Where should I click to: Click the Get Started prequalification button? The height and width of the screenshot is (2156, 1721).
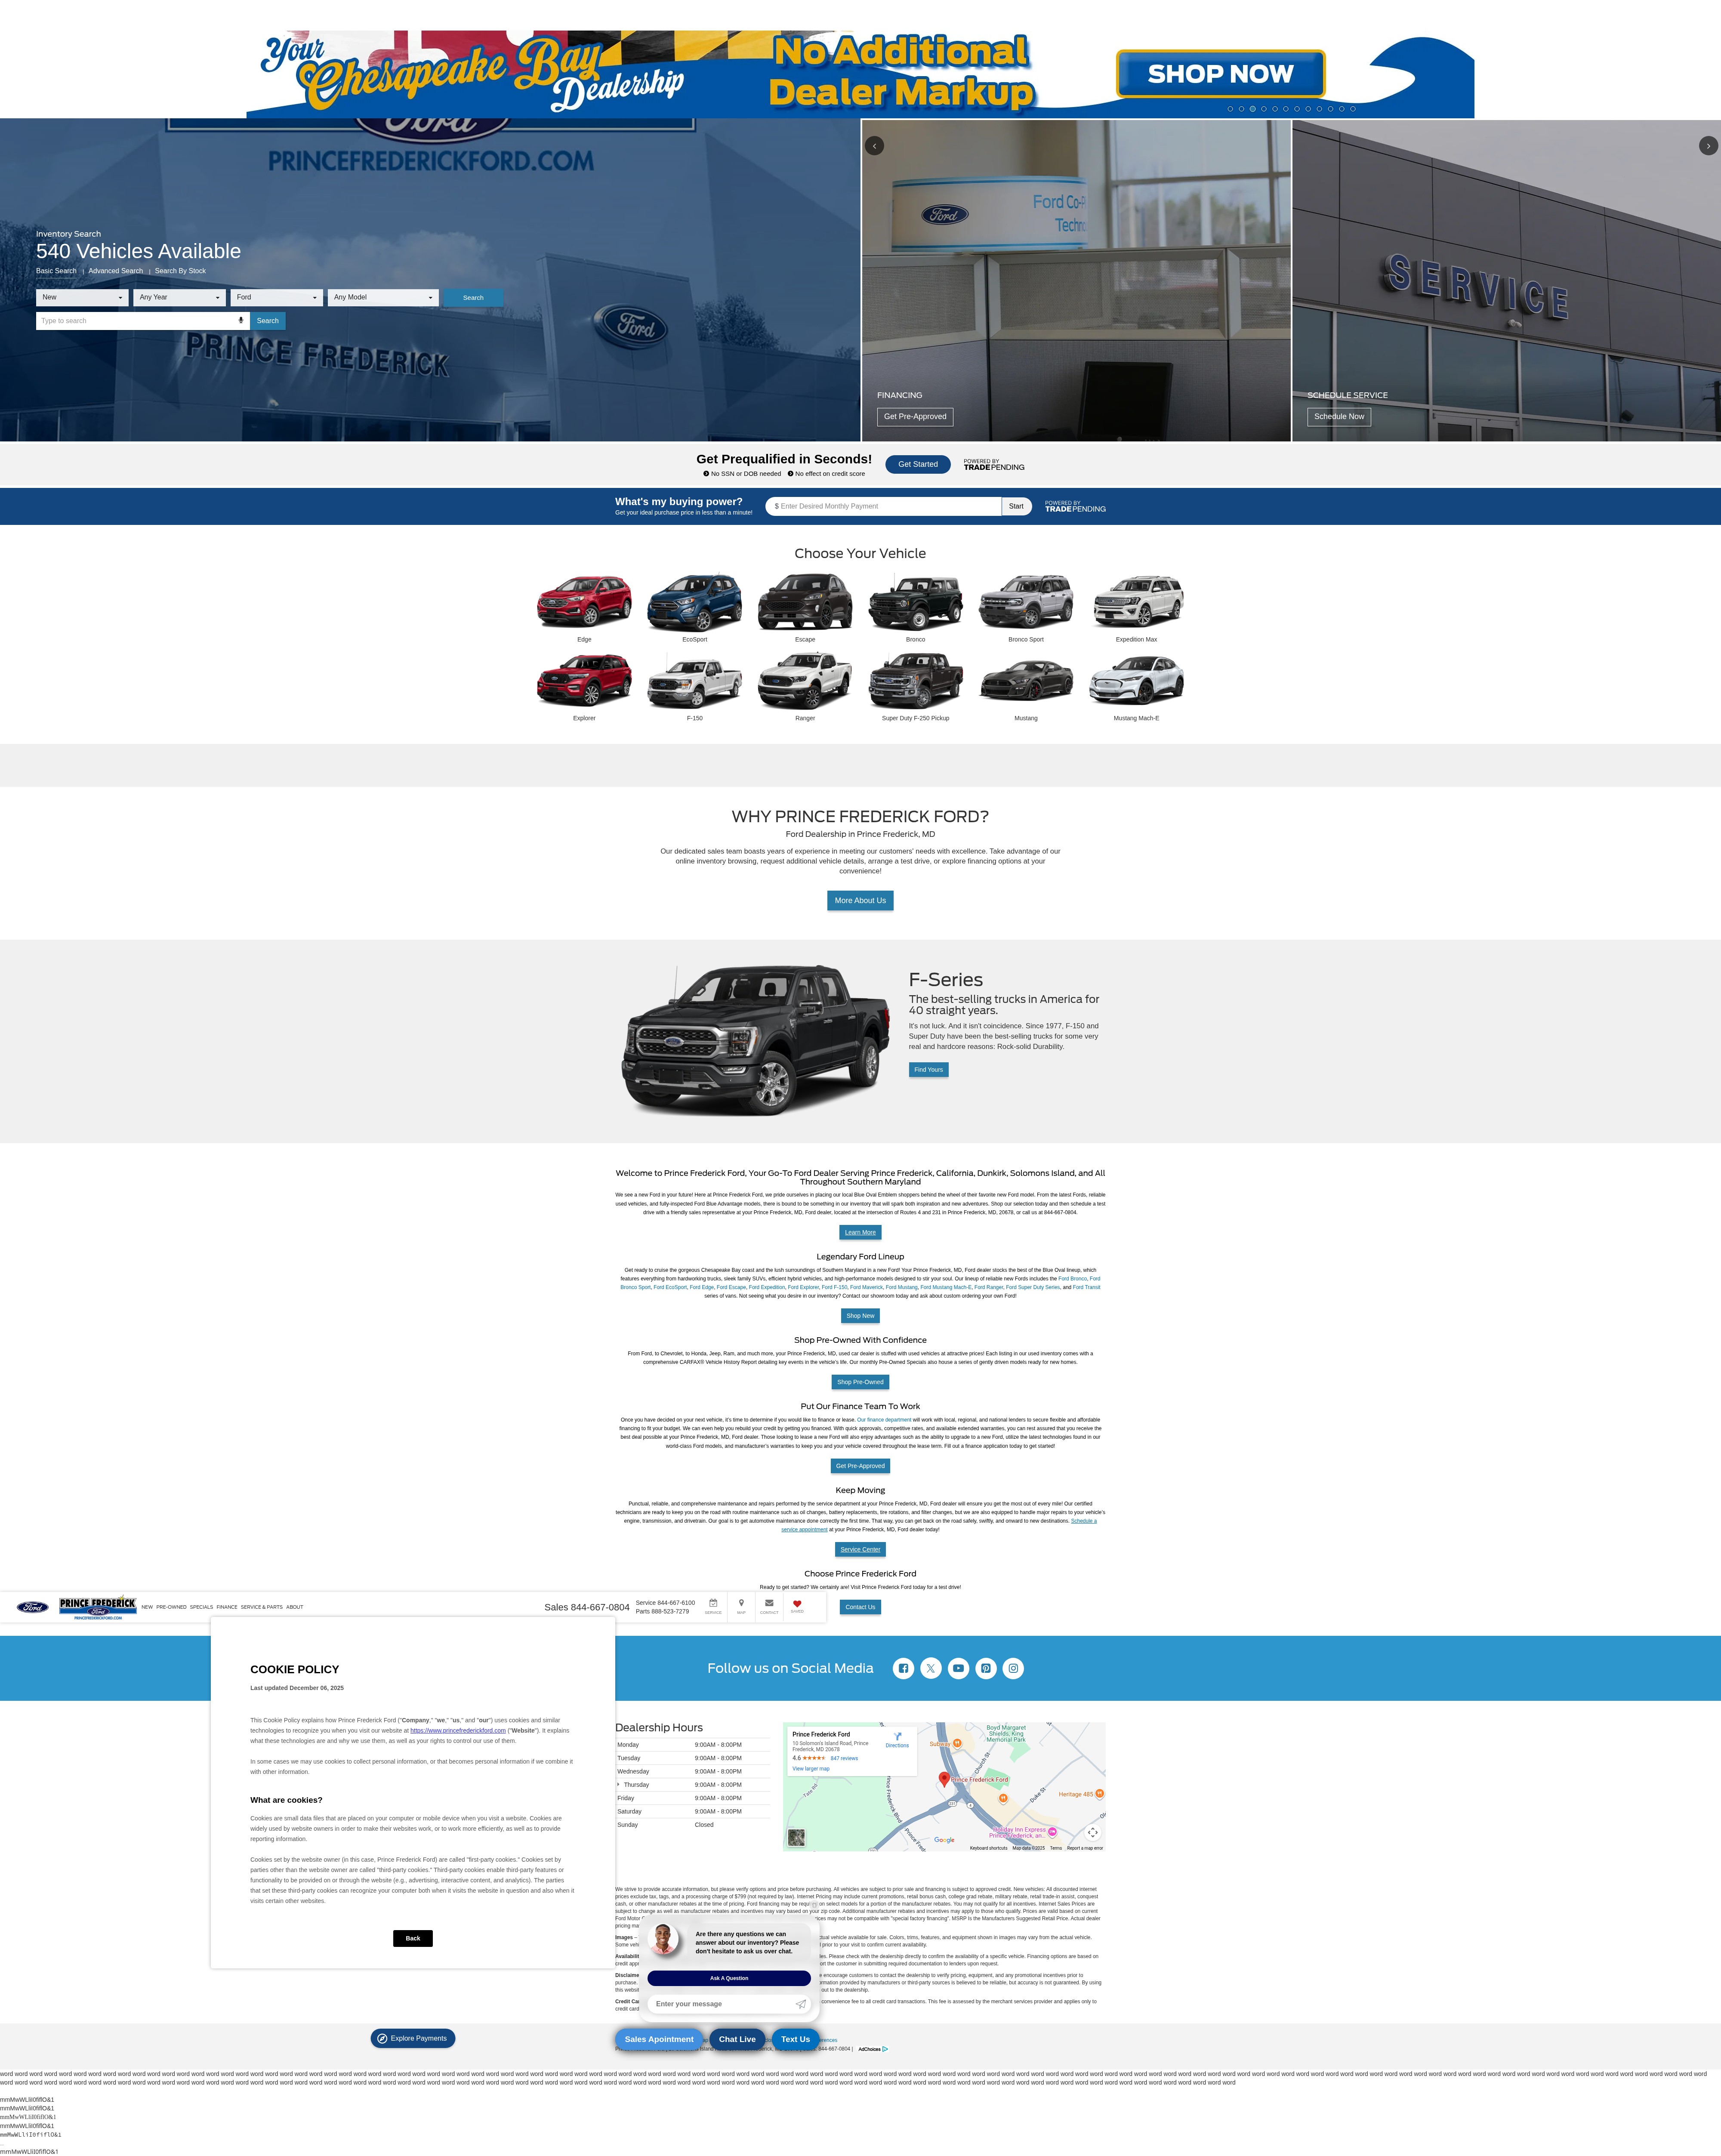click(x=918, y=464)
